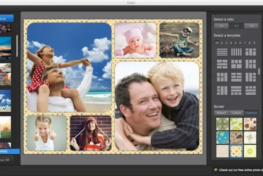Select the tan doodle border pattern
The width and height of the screenshot is (263, 176).
point(236,138)
